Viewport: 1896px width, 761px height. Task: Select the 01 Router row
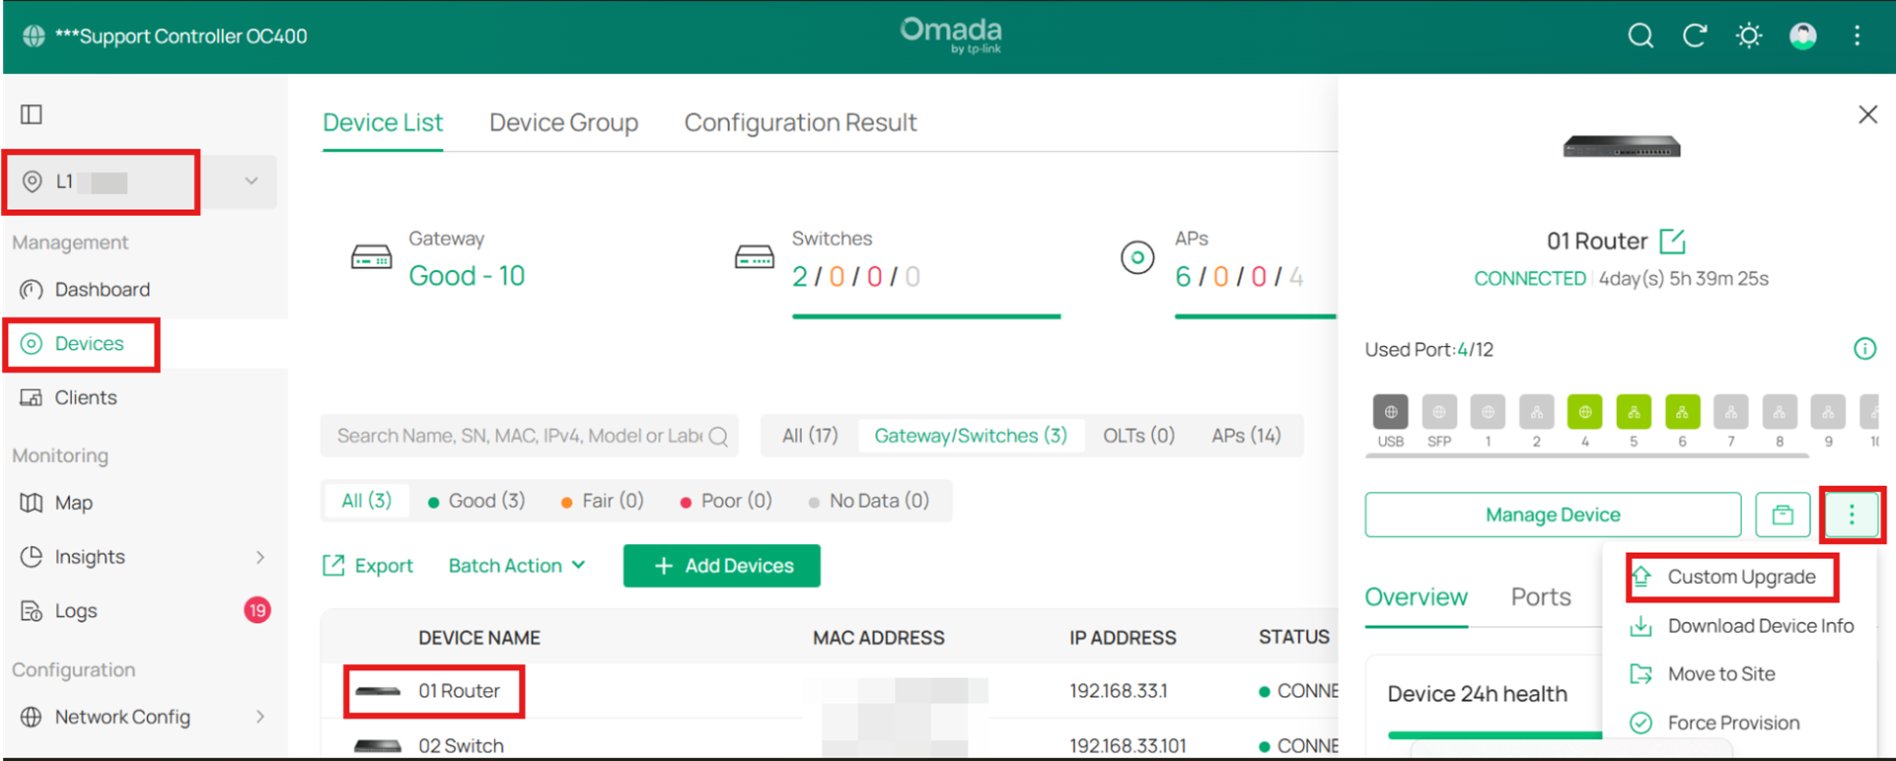[829, 691]
